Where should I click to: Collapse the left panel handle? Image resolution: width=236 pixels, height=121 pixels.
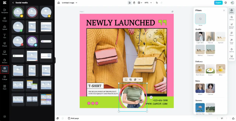pos(55,60)
